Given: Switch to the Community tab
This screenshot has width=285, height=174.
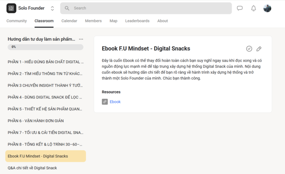Looking at the screenshot, I should (17, 21).
